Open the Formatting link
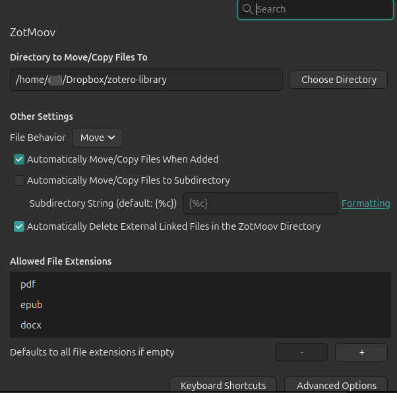 coord(365,203)
